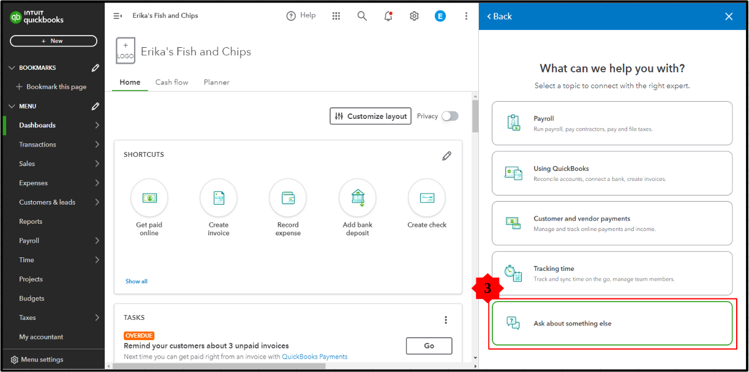The height and width of the screenshot is (372, 749).
Task: Collapse the Menu section chevron
Action: tap(11, 106)
